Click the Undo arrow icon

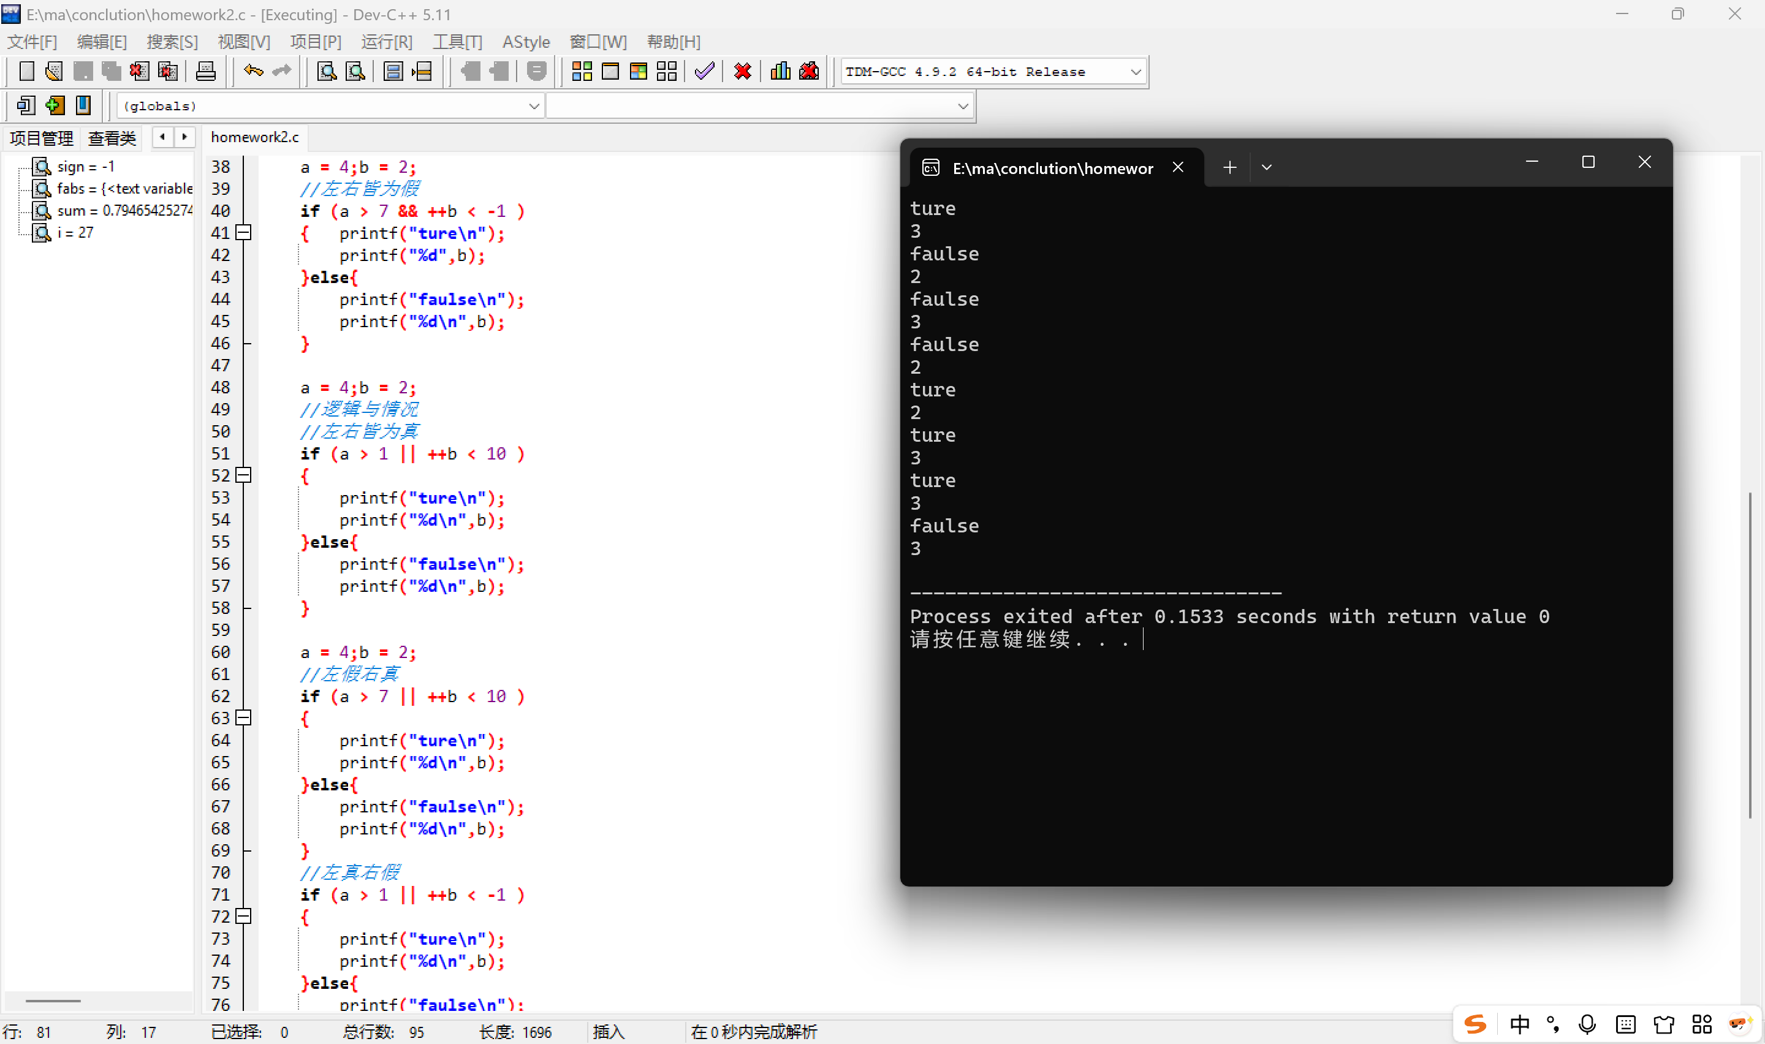click(253, 71)
